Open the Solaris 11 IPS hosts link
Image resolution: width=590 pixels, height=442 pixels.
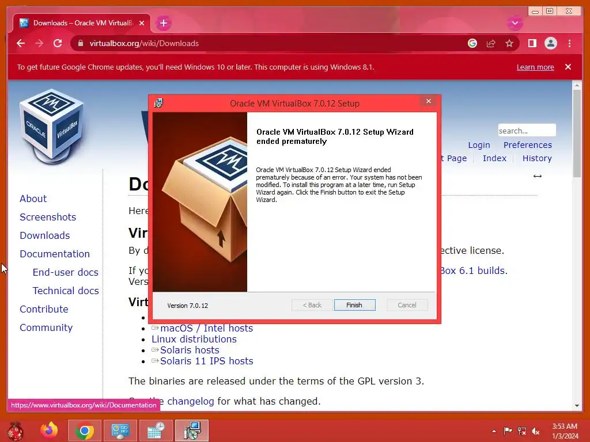click(207, 361)
